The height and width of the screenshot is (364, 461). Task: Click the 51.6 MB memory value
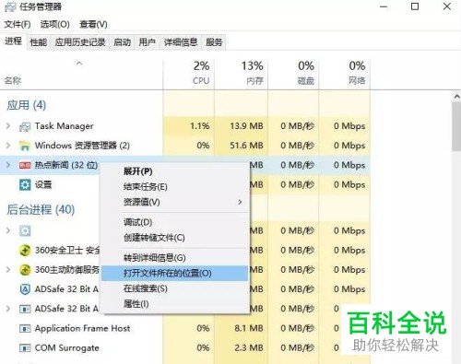point(246,146)
